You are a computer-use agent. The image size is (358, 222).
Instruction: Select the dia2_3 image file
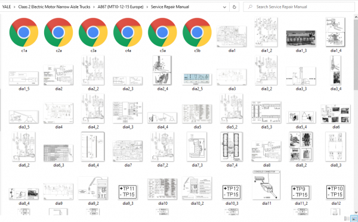128,81
